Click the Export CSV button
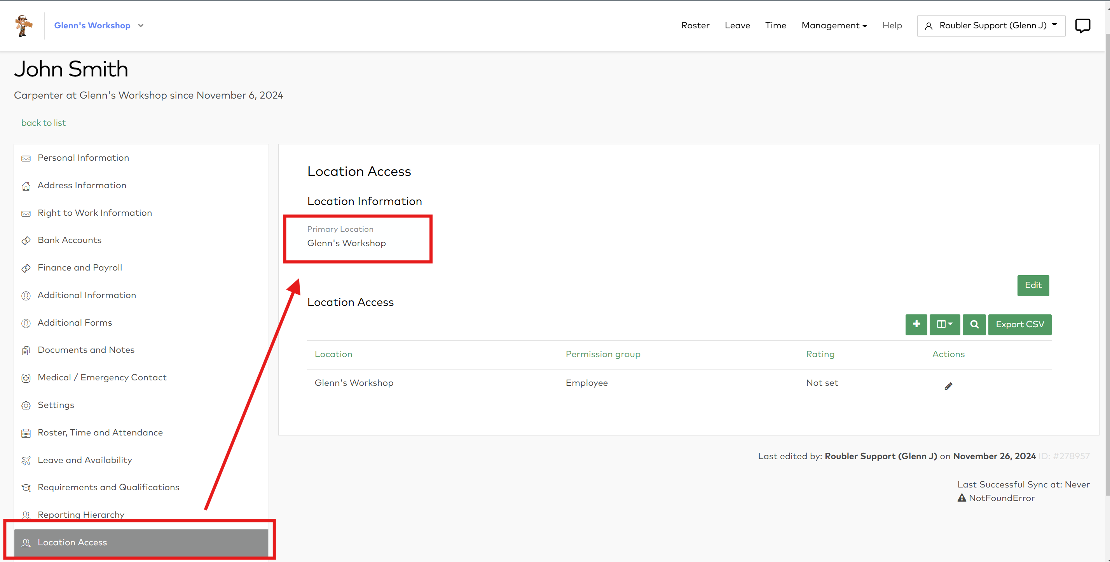 [1019, 324]
